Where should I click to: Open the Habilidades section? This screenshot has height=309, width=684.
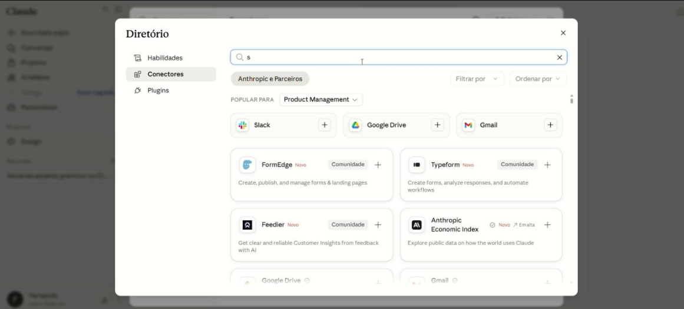[171, 58]
